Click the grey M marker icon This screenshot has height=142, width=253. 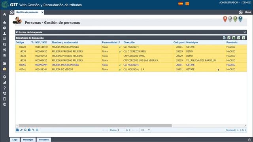click(230, 19)
